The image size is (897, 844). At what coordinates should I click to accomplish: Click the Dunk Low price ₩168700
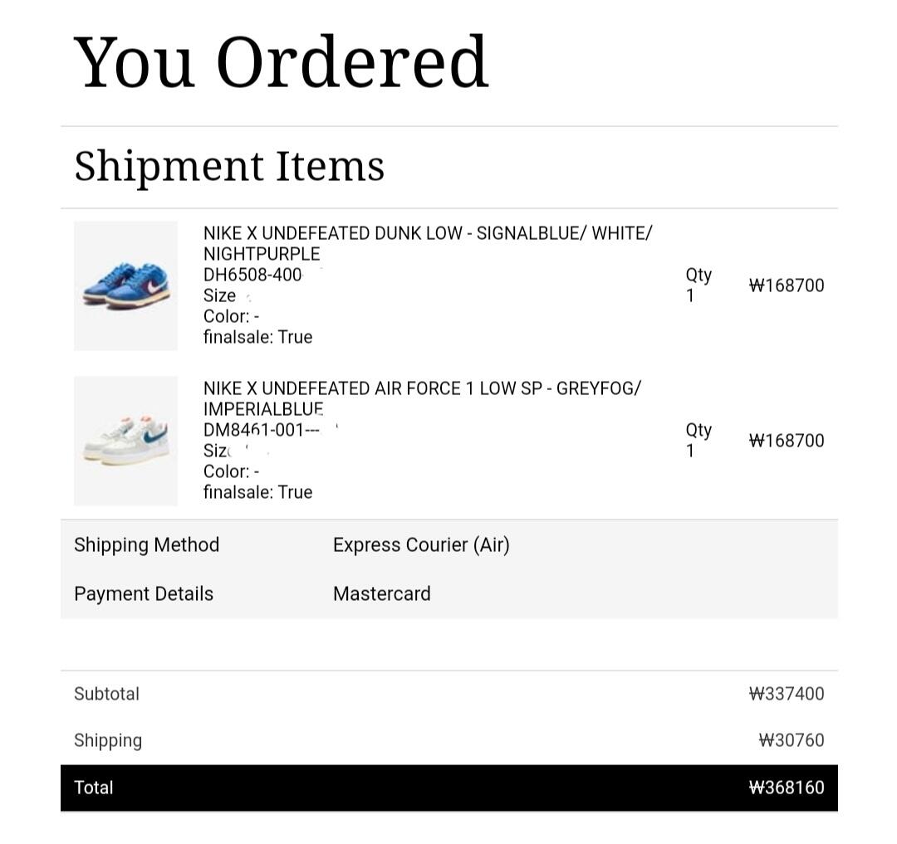787,285
